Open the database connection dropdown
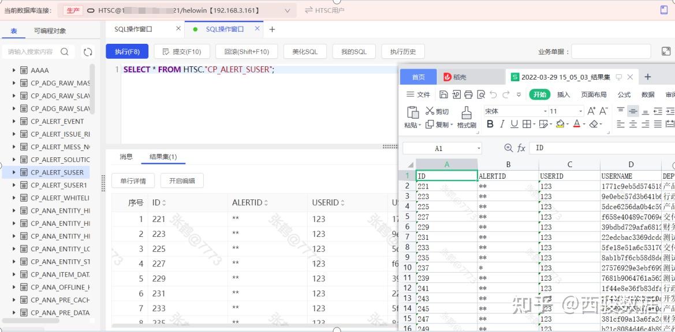This screenshot has height=332, width=675. point(287,11)
